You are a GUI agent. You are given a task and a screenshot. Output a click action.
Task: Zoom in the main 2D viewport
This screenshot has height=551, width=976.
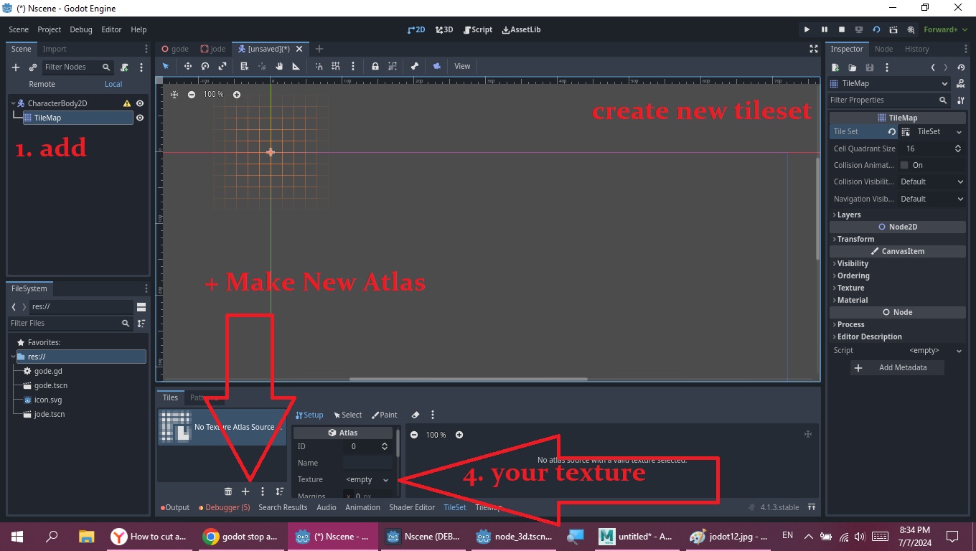237,95
